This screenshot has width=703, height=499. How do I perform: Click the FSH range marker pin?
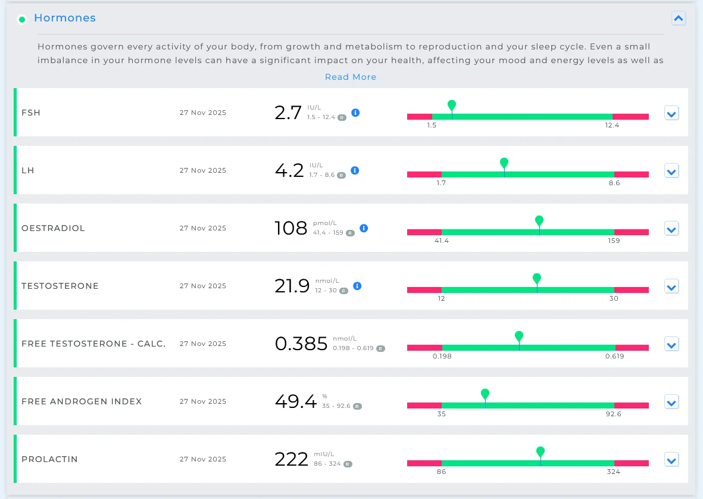(452, 106)
